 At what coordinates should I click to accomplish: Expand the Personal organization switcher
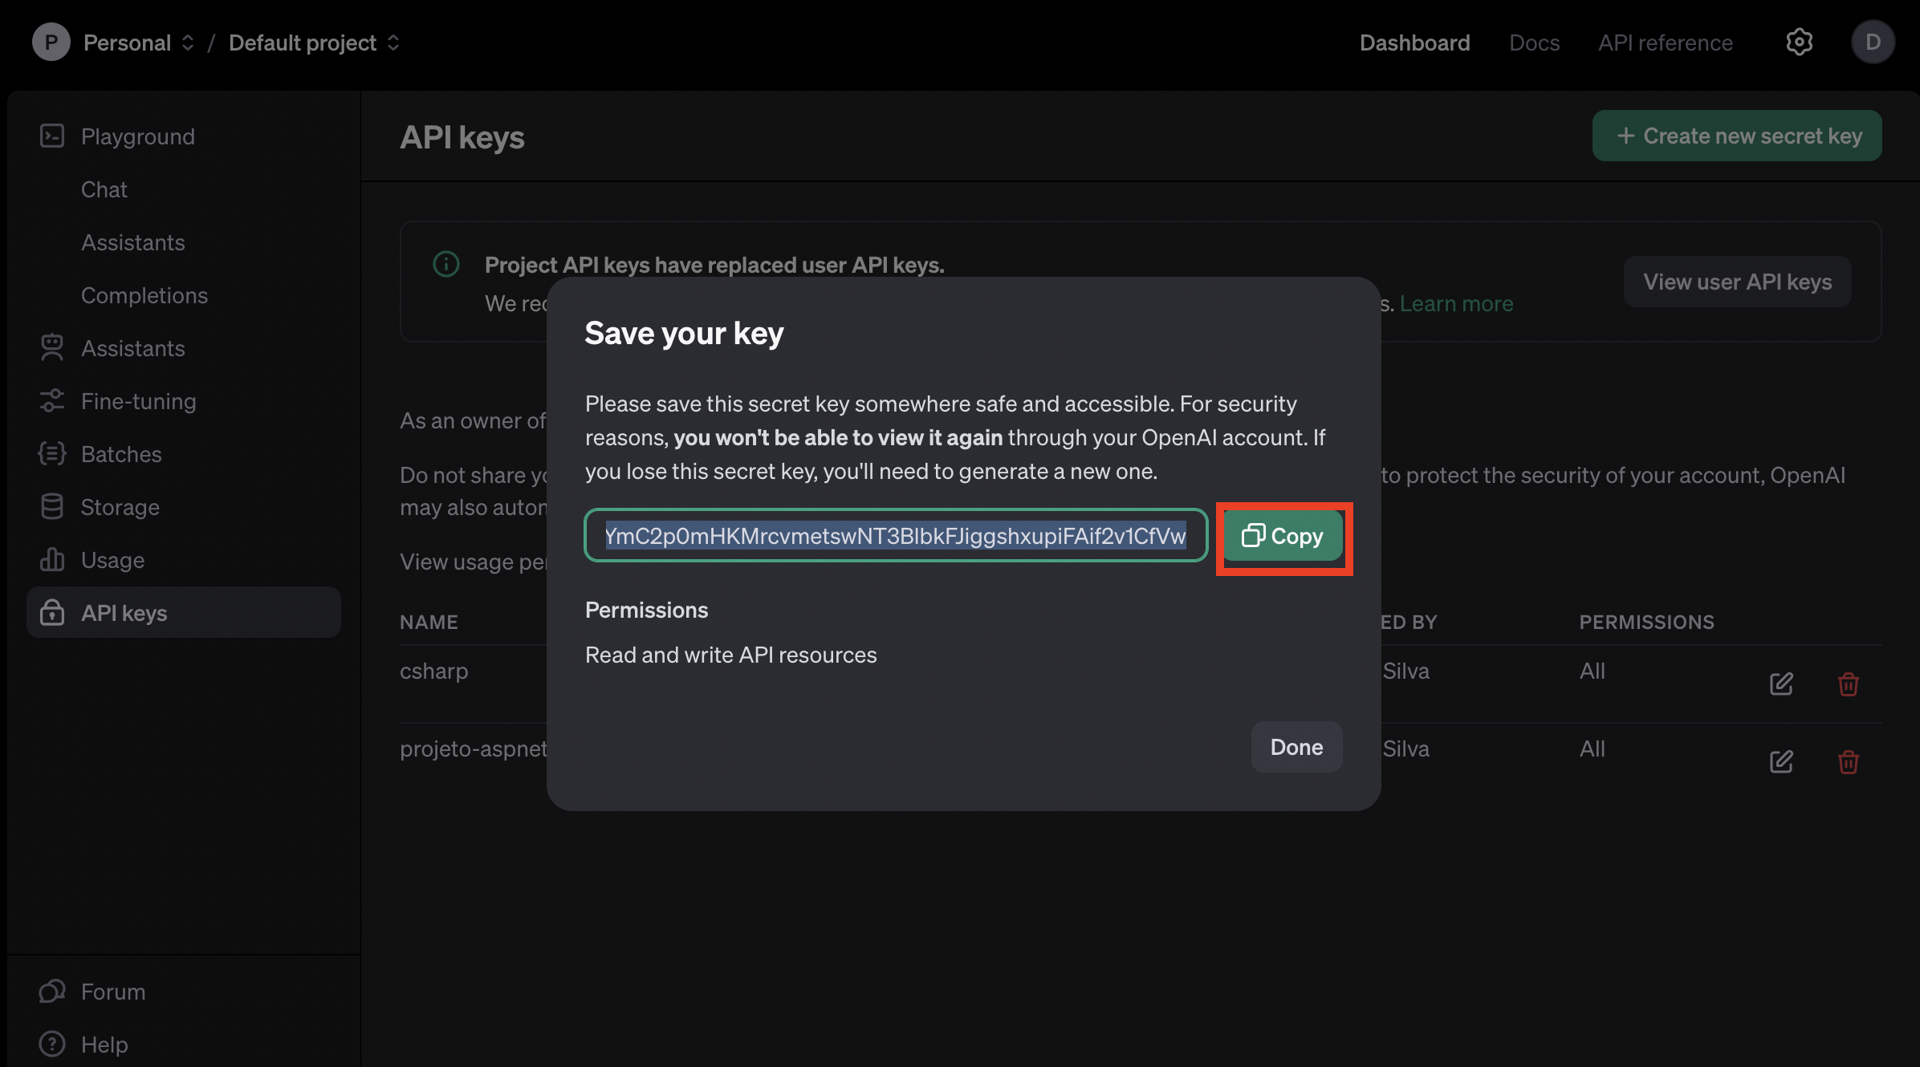pyautogui.click(x=138, y=43)
